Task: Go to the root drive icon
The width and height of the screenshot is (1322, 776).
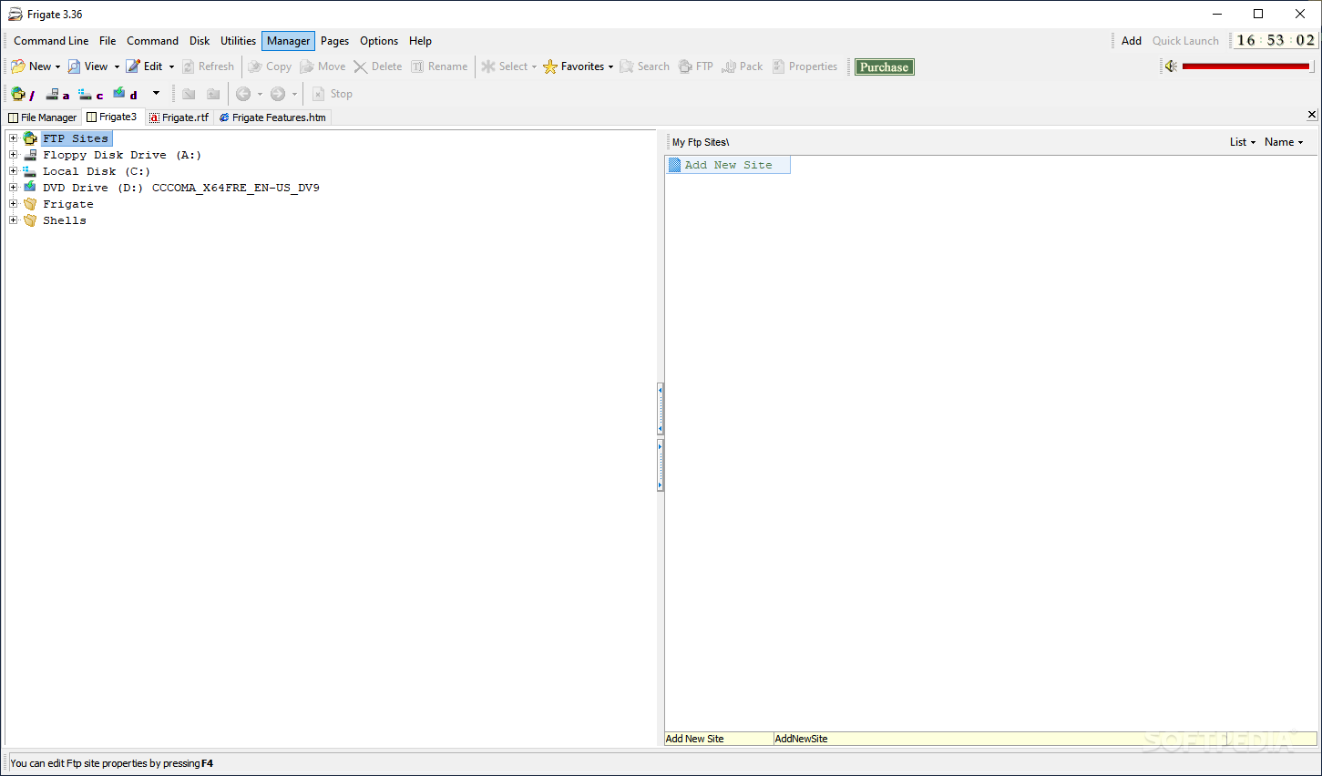Action: [x=22, y=94]
